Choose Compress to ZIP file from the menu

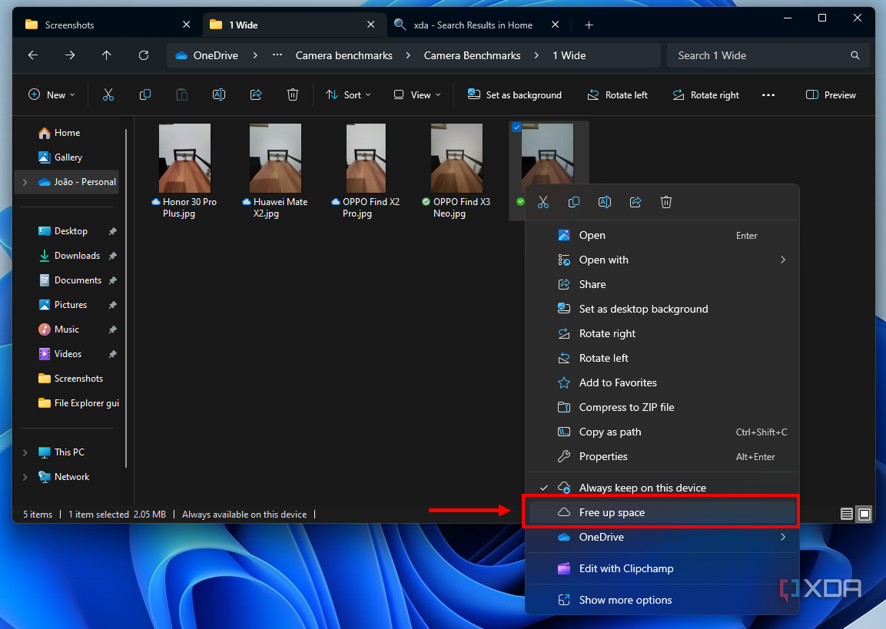pyautogui.click(x=629, y=407)
